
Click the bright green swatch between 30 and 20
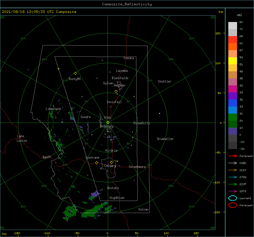pos(233,117)
